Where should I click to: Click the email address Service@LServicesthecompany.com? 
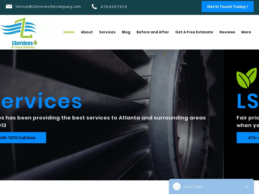pyautogui.click(x=48, y=7)
